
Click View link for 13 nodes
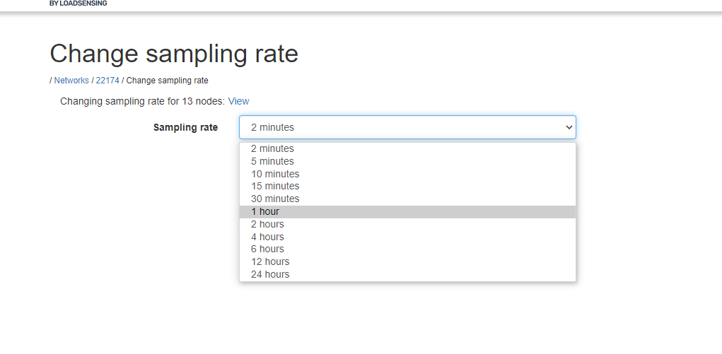[x=238, y=101]
